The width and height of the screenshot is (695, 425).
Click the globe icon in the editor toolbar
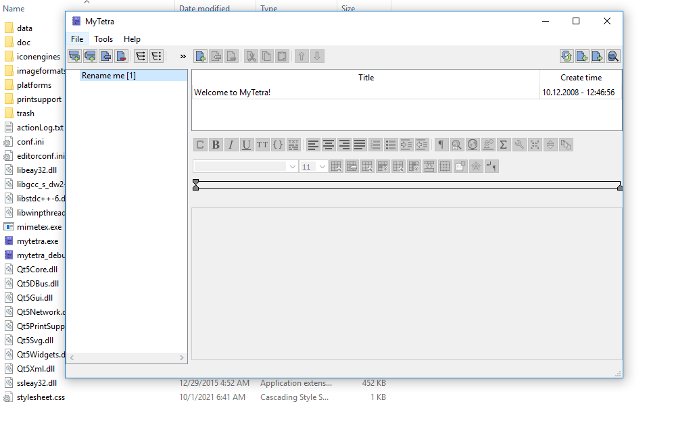click(x=473, y=145)
